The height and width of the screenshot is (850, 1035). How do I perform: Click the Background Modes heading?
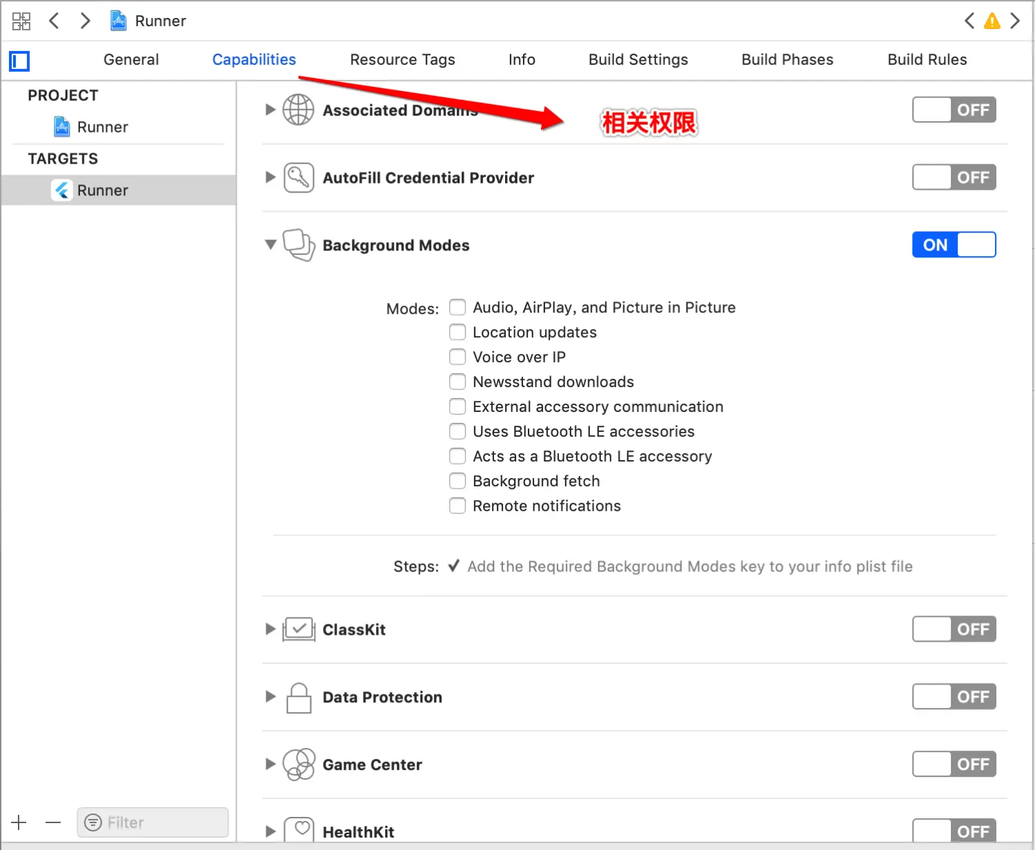click(396, 246)
